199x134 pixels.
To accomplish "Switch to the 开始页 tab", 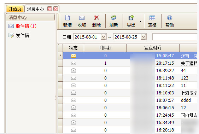I will [x=15, y=9].
